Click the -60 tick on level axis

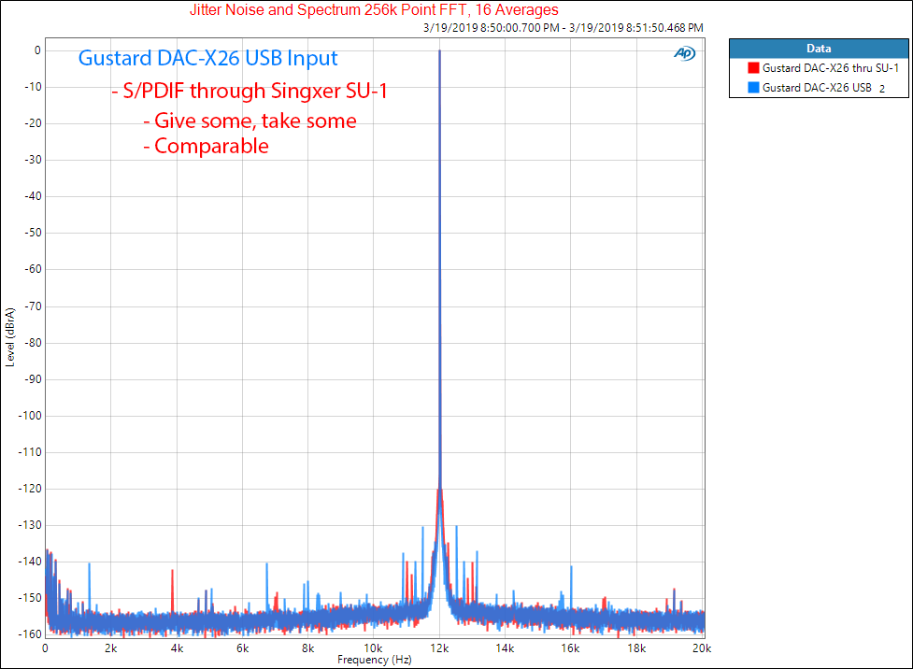click(x=34, y=269)
